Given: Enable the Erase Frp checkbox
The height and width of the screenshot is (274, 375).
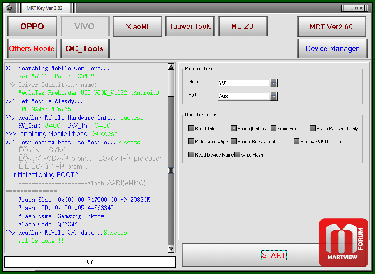Looking at the screenshot, I should click(273, 128).
